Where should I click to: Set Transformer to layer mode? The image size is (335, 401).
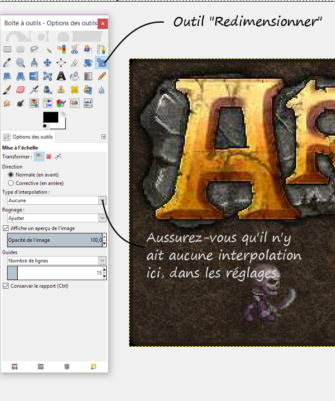(x=39, y=157)
